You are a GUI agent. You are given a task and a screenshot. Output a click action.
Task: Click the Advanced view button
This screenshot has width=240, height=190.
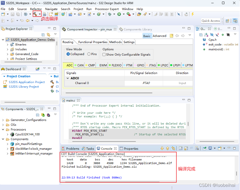159,36
